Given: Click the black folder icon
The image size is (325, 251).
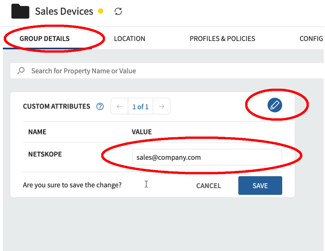Looking at the screenshot, I should (20, 11).
